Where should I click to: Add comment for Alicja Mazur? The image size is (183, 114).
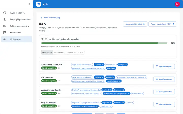(164, 79)
